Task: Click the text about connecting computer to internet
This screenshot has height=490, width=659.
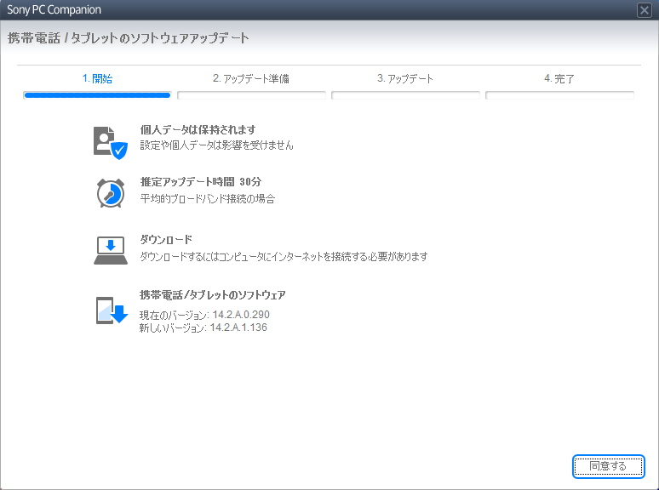Action: tap(284, 257)
